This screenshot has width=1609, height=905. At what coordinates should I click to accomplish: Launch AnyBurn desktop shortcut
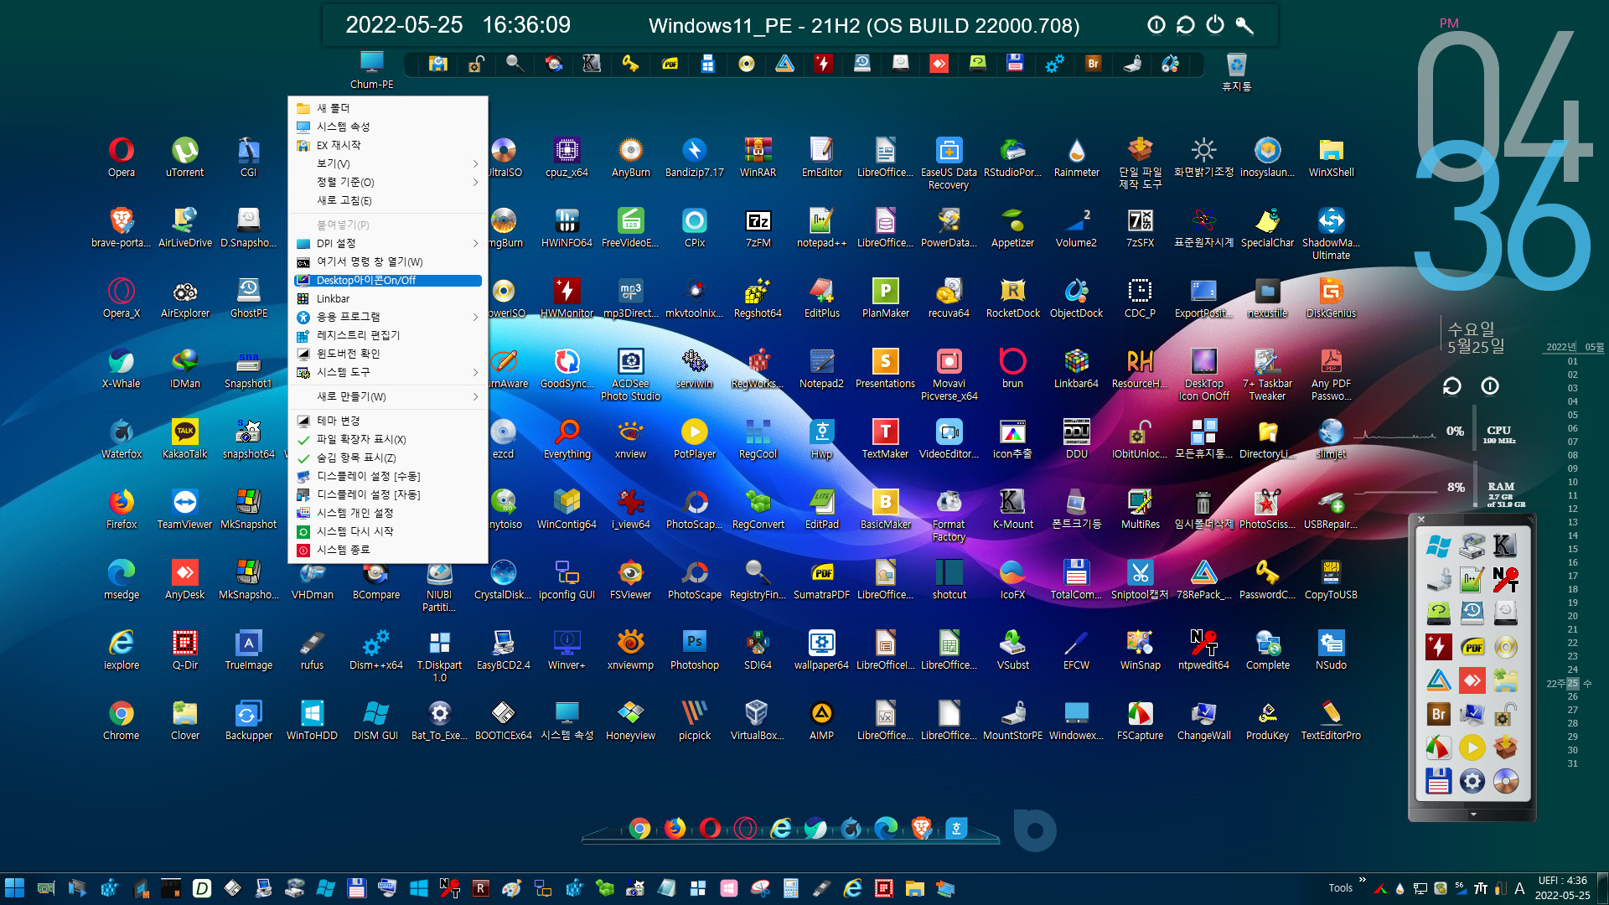coord(631,157)
